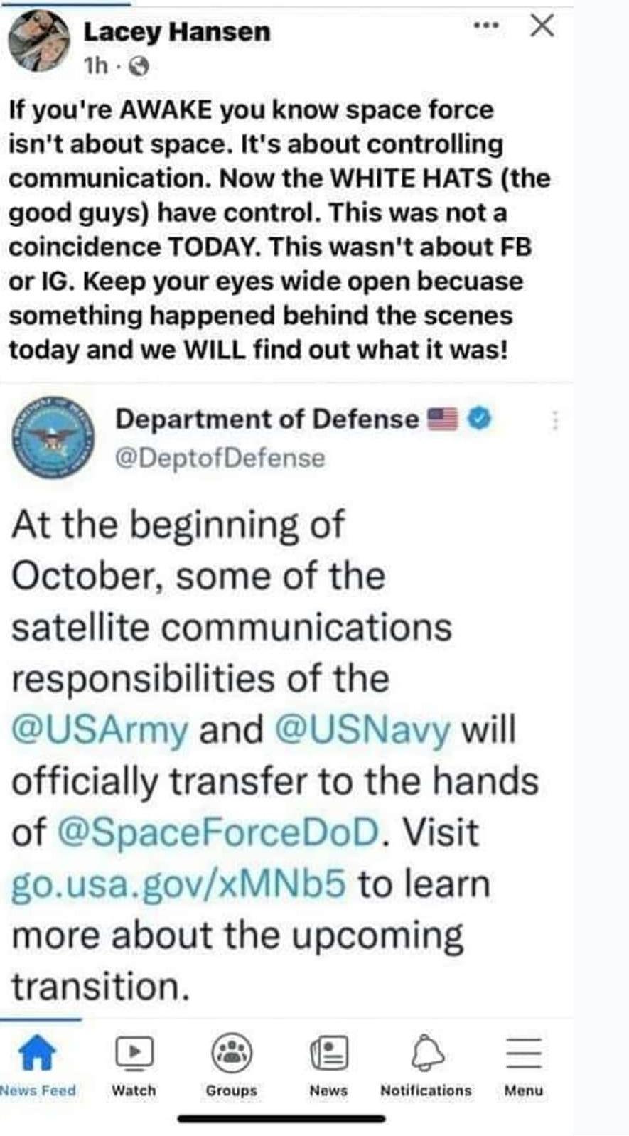Open the News Feed home icon
The height and width of the screenshot is (1136, 629).
(38, 1052)
